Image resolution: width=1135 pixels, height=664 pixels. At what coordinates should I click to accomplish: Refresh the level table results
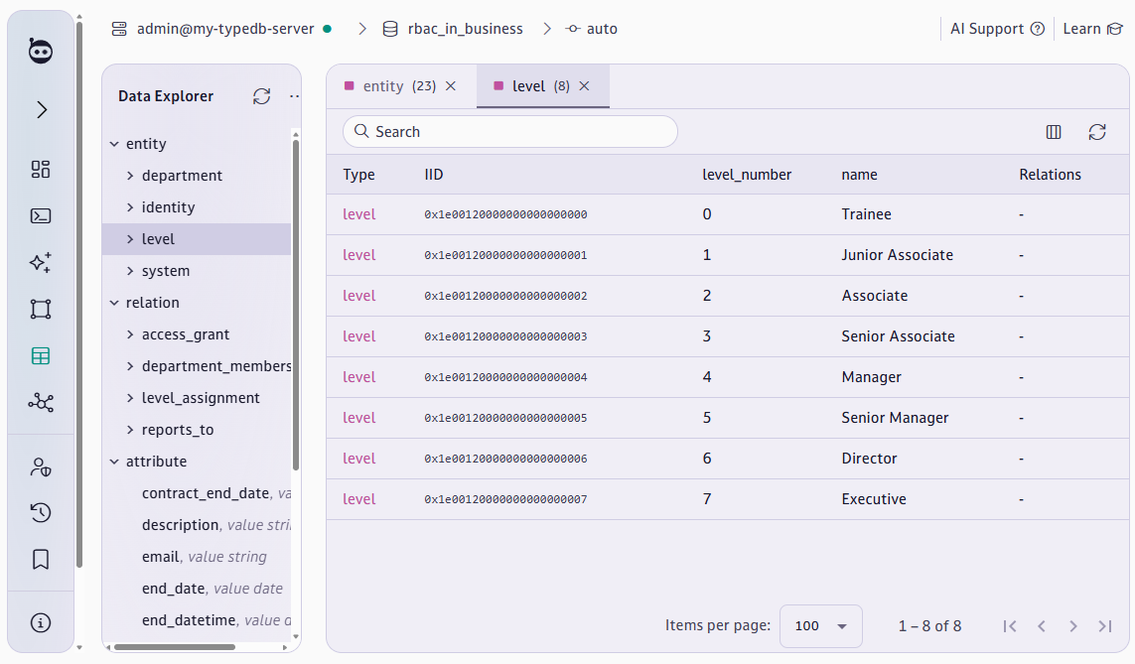pyautogui.click(x=1097, y=132)
